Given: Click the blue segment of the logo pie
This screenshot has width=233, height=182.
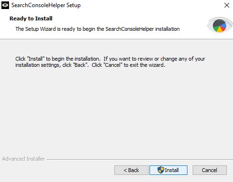Looking at the screenshot, I should point(223,26).
